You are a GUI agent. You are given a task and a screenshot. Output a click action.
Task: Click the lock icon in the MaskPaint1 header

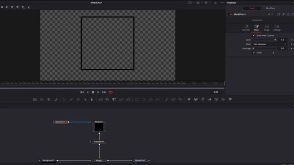click(x=288, y=14)
